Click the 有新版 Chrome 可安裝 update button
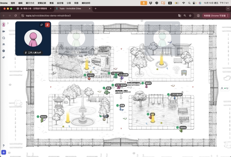 214,16
